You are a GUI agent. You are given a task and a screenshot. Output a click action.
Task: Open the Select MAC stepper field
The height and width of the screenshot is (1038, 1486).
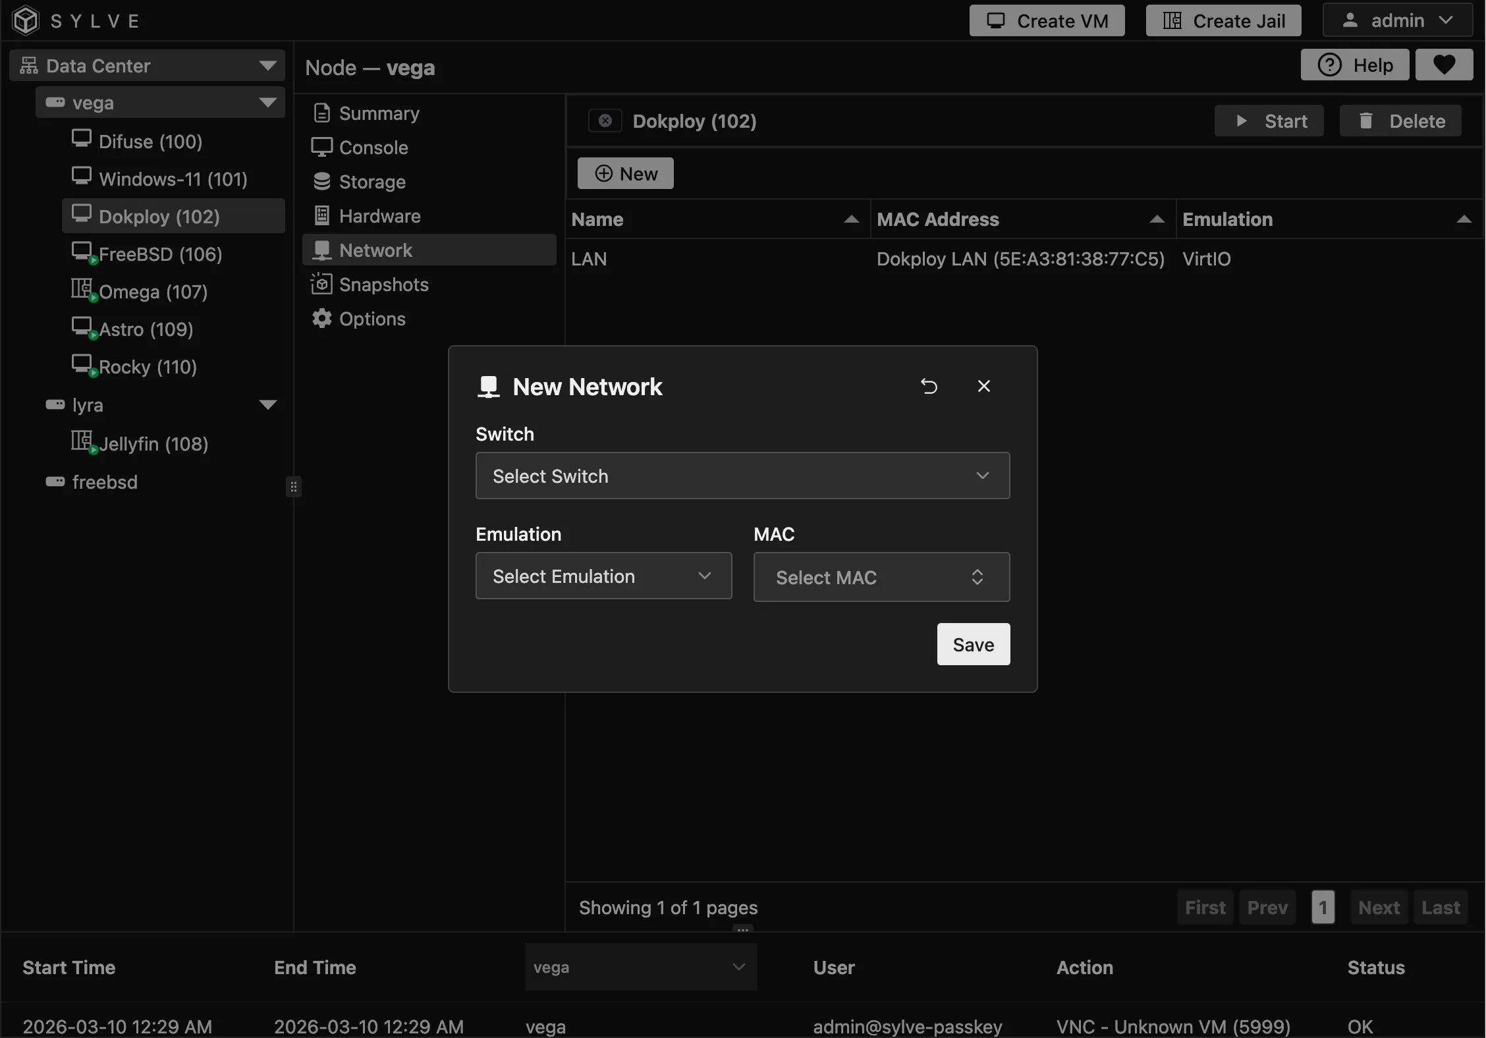[881, 577]
